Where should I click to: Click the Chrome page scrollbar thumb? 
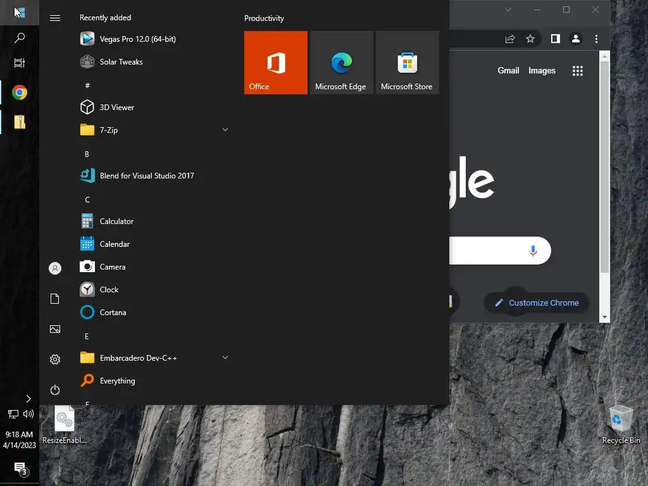point(604,167)
